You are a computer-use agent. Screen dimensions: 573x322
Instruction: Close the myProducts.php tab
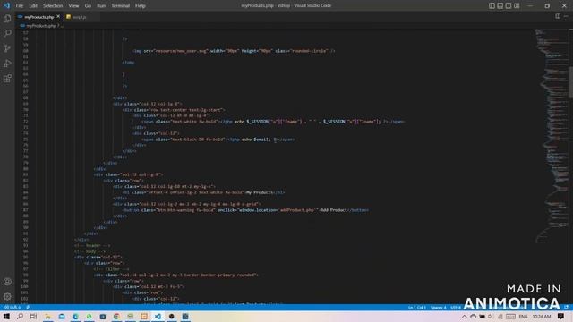58,17
